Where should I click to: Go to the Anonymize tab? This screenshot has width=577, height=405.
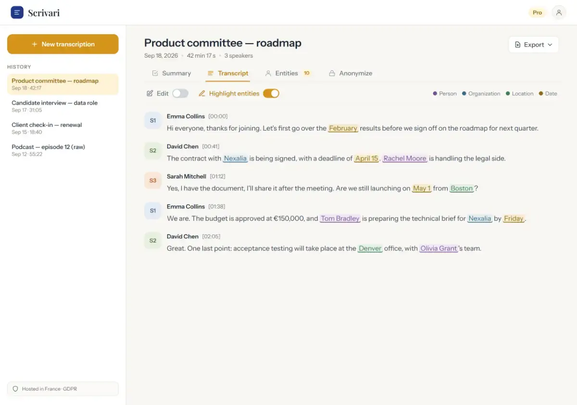[351, 74]
